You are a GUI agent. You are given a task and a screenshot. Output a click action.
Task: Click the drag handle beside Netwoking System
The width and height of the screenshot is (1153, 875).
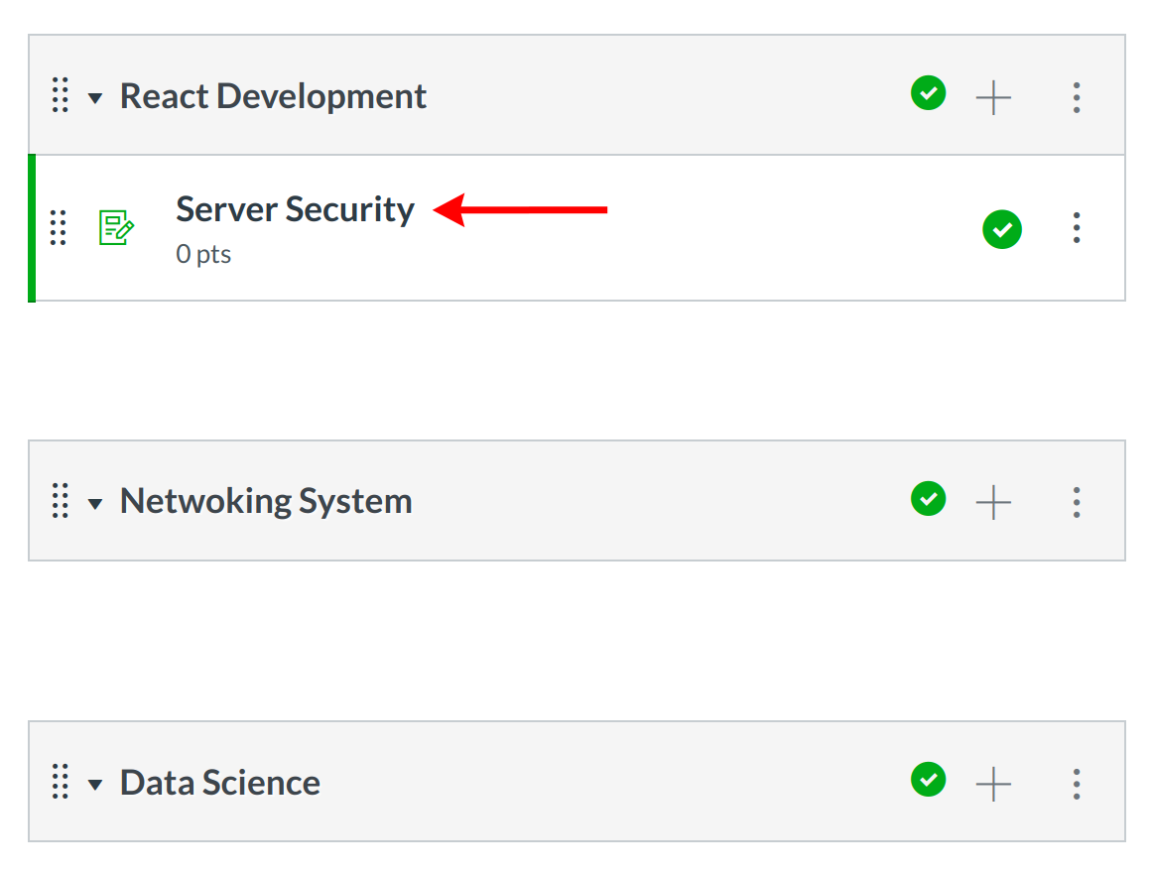60,501
